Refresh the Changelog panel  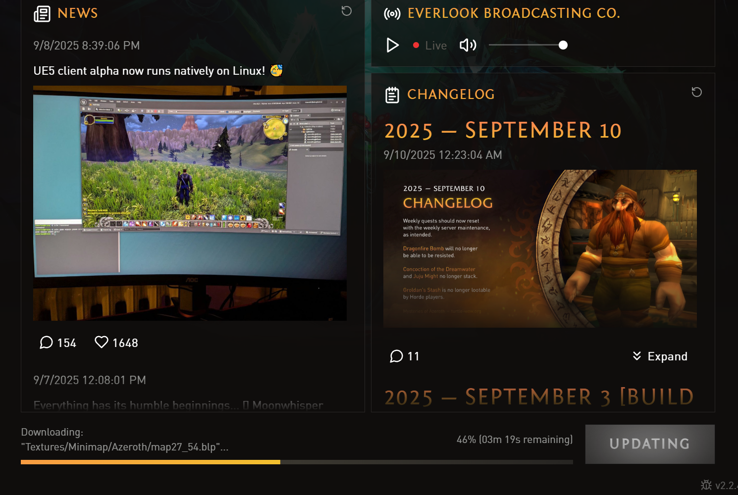[x=697, y=92]
